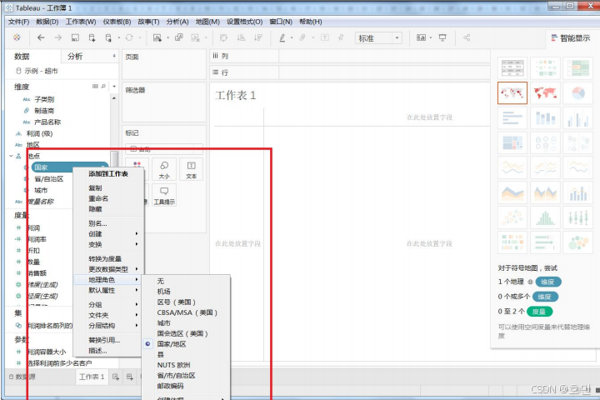Click the Tableau start page logo icon
600x400 pixels.
click(x=17, y=37)
